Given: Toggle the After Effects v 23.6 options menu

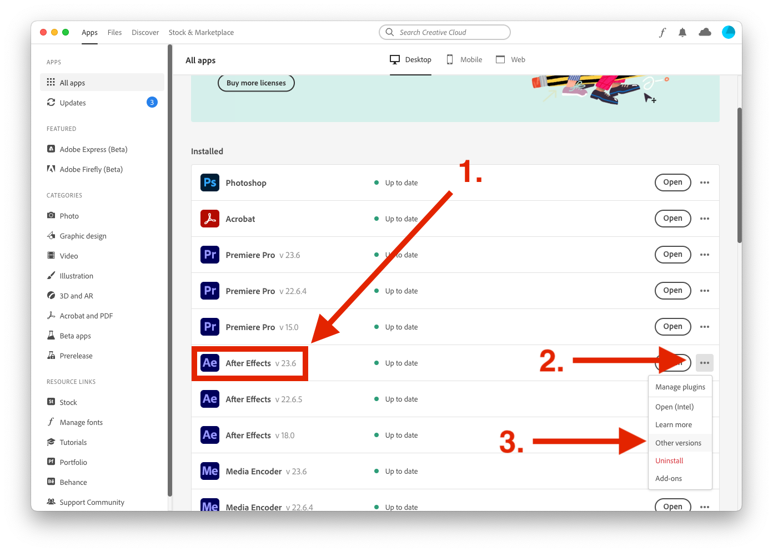Looking at the screenshot, I should [705, 363].
